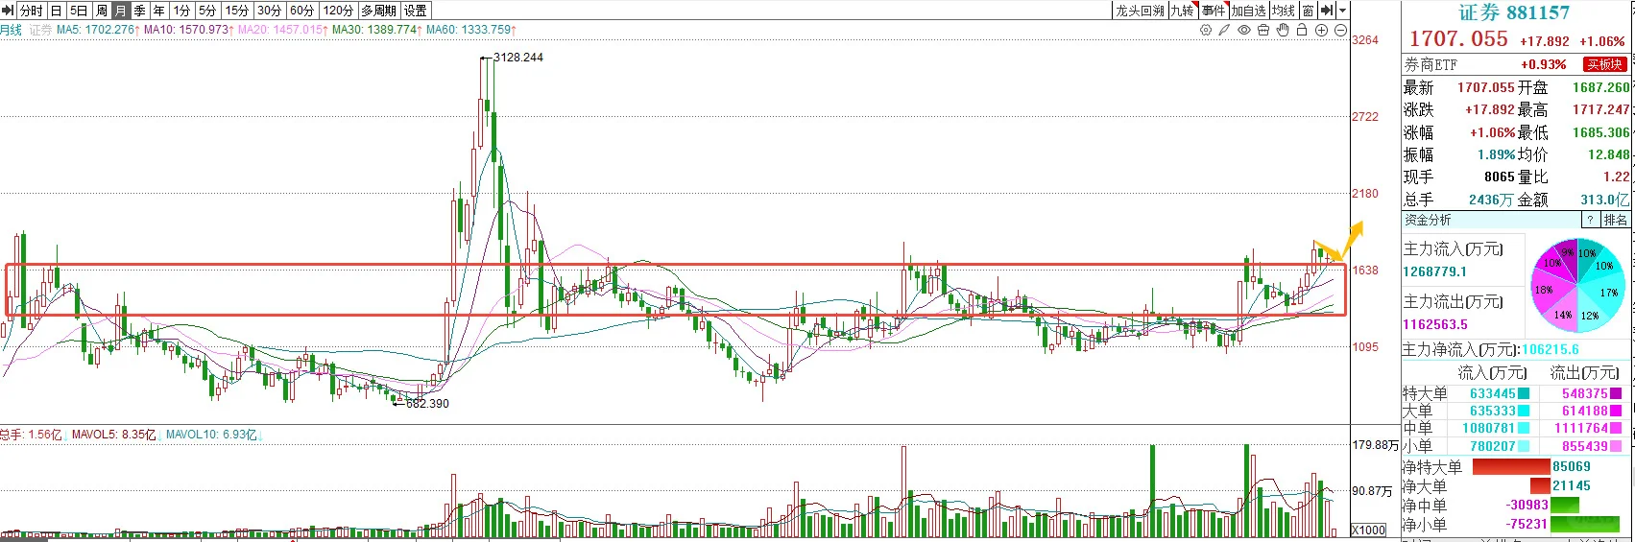Click the MA30 indicator label
Screen dimensions: 1635x542
coord(377,30)
